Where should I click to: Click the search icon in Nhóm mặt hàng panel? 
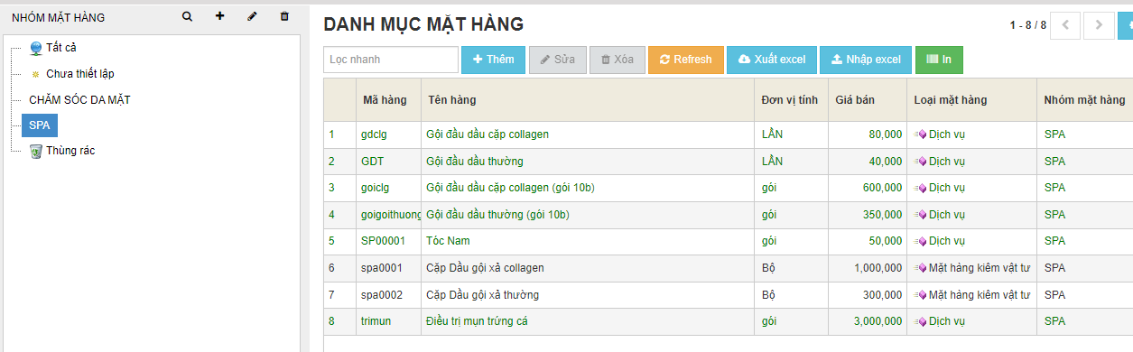187,16
